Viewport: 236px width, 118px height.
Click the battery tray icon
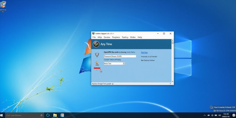click(216, 115)
